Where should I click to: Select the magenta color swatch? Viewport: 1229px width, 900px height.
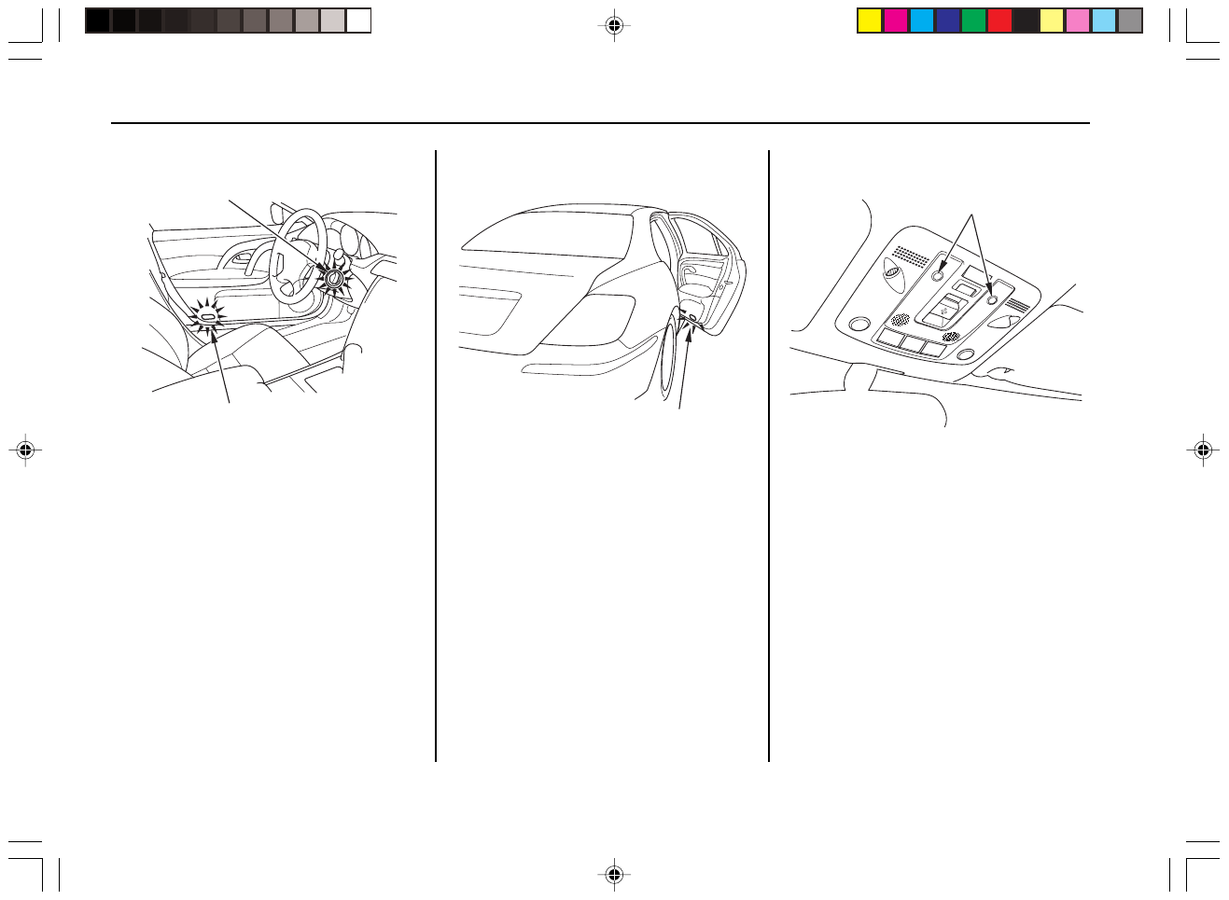[896, 21]
